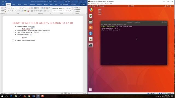This screenshot has width=175, height=98.
Task: Align paragraph text left
Action: [32, 11]
